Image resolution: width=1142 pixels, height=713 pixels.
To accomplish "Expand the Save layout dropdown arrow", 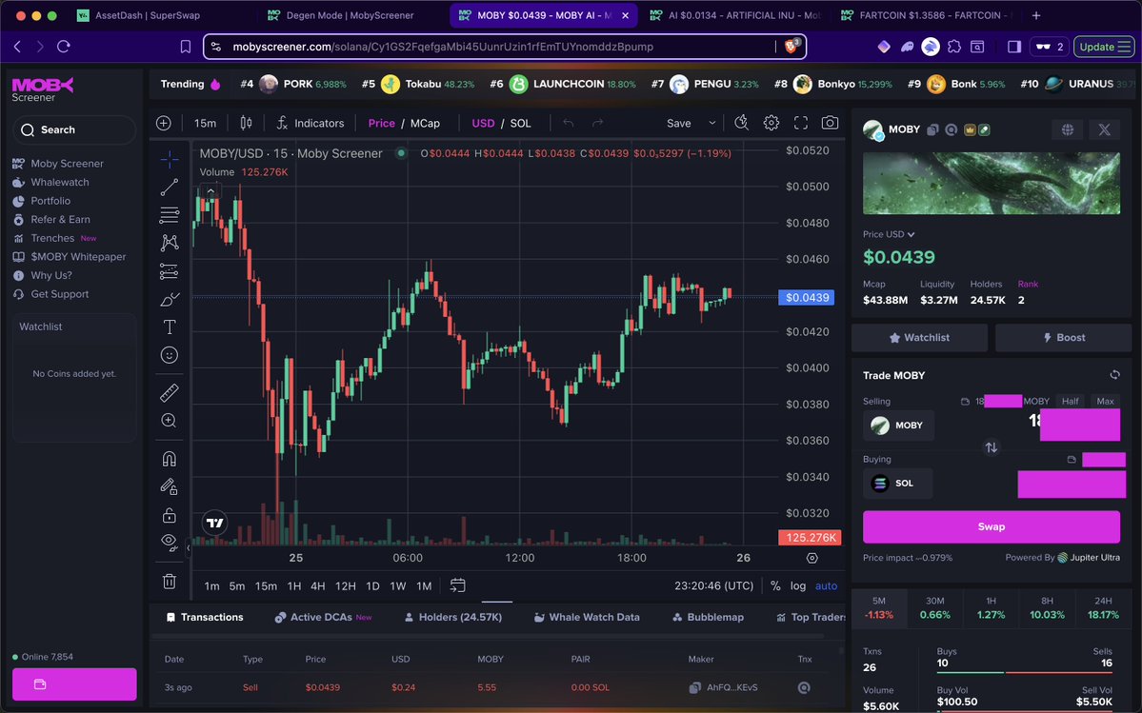I will pos(711,123).
